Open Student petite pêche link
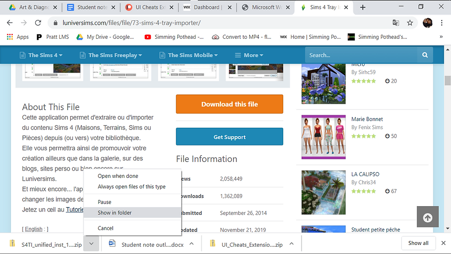The image size is (451, 254). click(x=376, y=230)
